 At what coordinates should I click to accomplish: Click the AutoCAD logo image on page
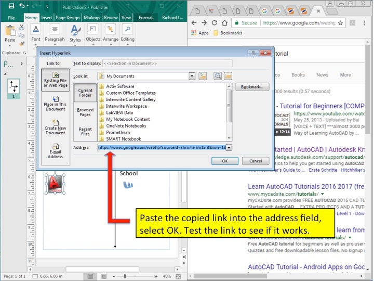55,184
